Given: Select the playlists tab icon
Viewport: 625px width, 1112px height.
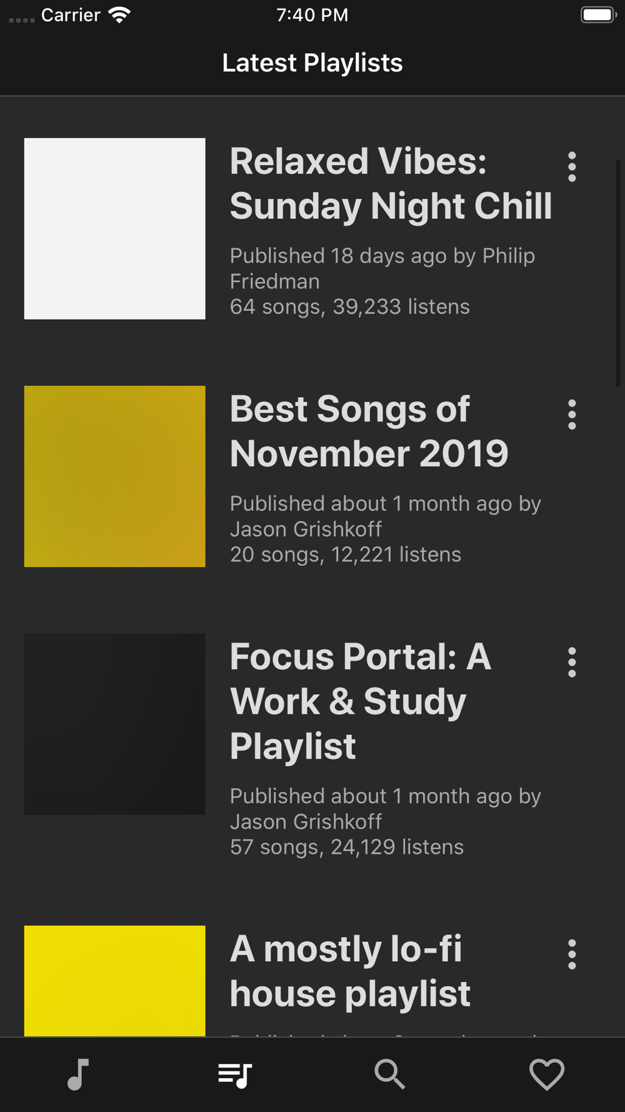Looking at the screenshot, I should click(234, 1075).
